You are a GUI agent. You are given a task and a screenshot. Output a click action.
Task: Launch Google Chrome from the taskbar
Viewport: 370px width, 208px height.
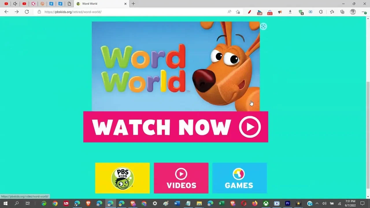click(x=55, y=203)
